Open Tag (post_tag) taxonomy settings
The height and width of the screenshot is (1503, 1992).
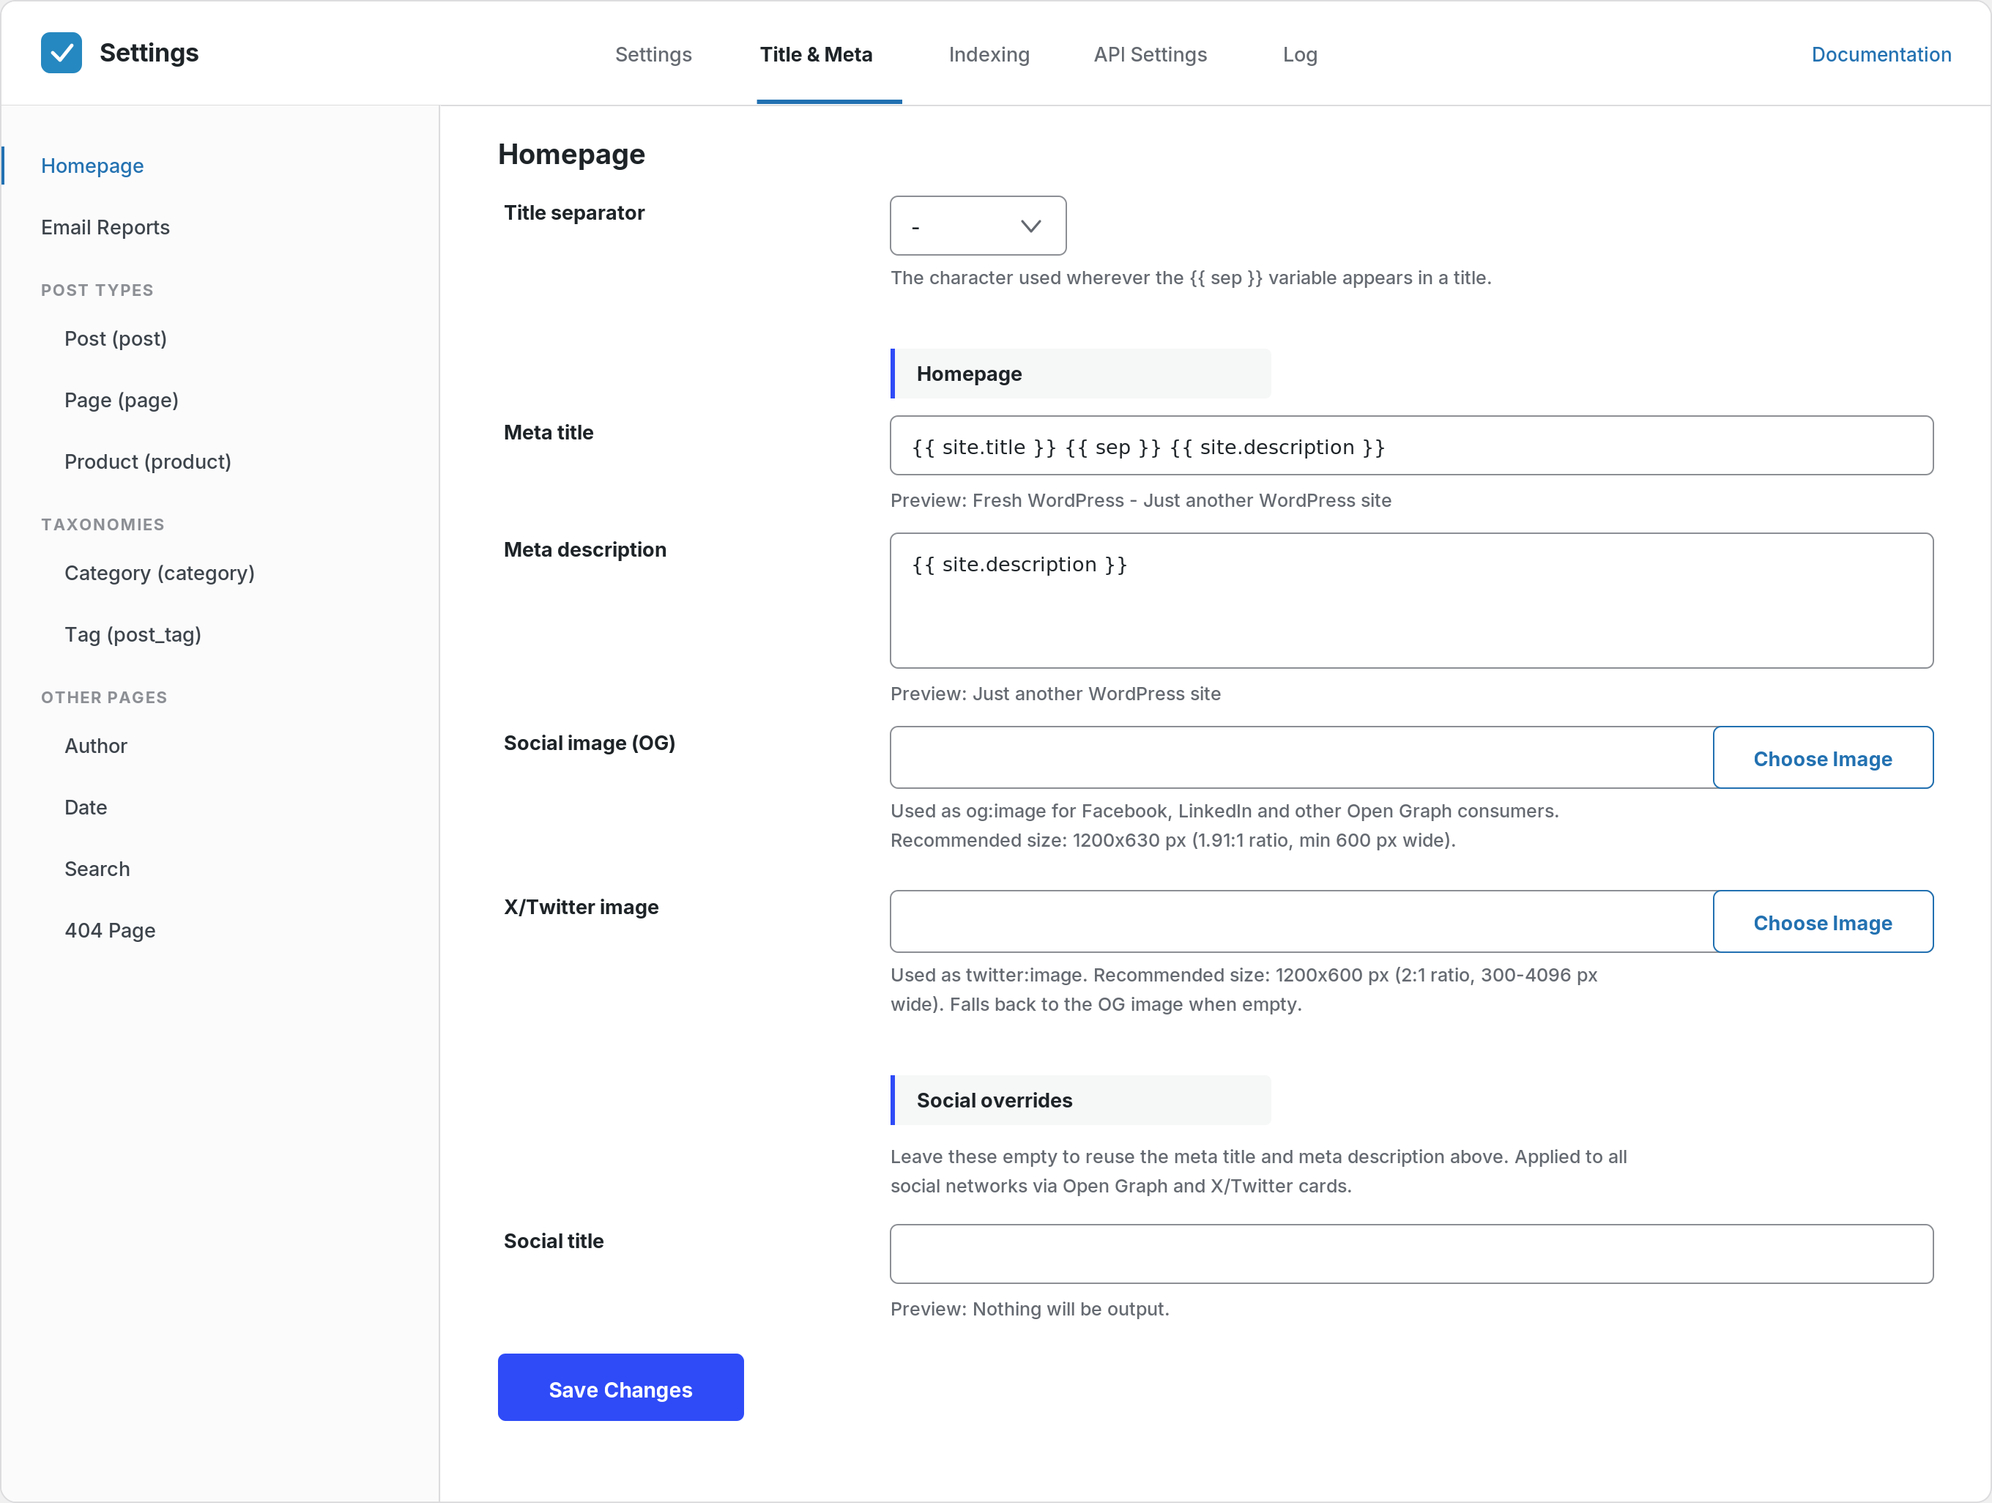click(x=133, y=634)
